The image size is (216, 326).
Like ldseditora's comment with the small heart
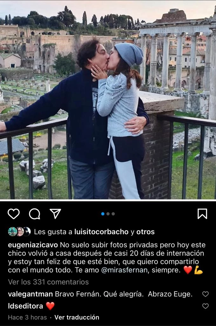pos(206,306)
